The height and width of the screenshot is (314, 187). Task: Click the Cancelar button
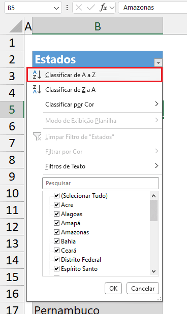[143, 288]
